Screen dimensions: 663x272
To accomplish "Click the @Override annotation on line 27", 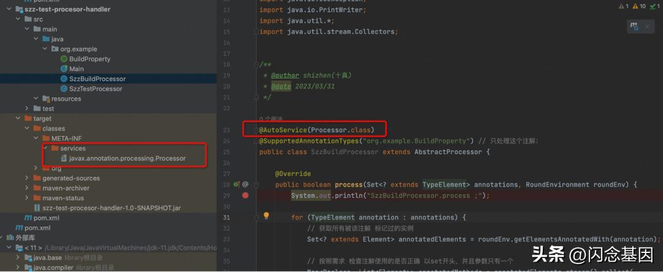I will (x=293, y=174).
